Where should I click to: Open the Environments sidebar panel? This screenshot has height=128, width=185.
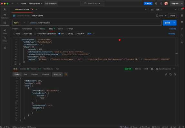point(5,24)
